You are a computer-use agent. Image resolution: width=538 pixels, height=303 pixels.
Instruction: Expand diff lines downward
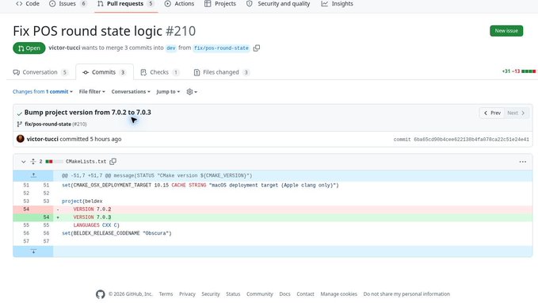coord(33,251)
